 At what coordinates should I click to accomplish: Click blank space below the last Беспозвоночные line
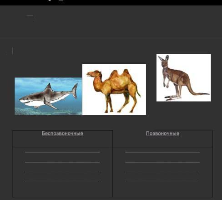[x=62, y=190]
